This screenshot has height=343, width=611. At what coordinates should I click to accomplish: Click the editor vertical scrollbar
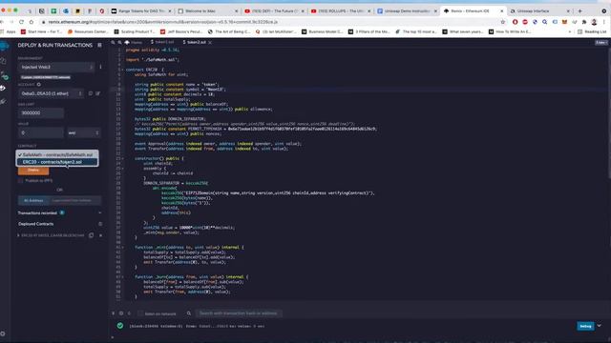pyautogui.click(x=609, y=112)
